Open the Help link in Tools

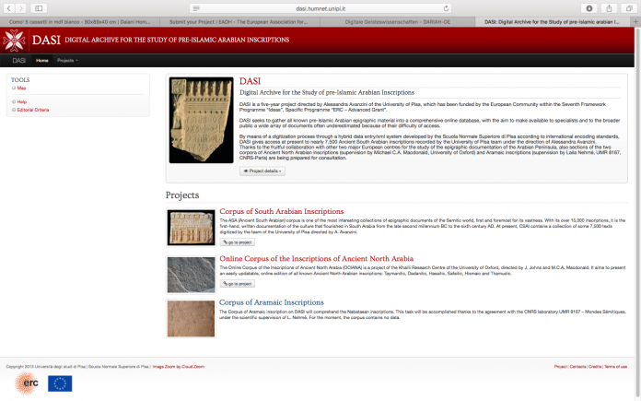[22, 102]
